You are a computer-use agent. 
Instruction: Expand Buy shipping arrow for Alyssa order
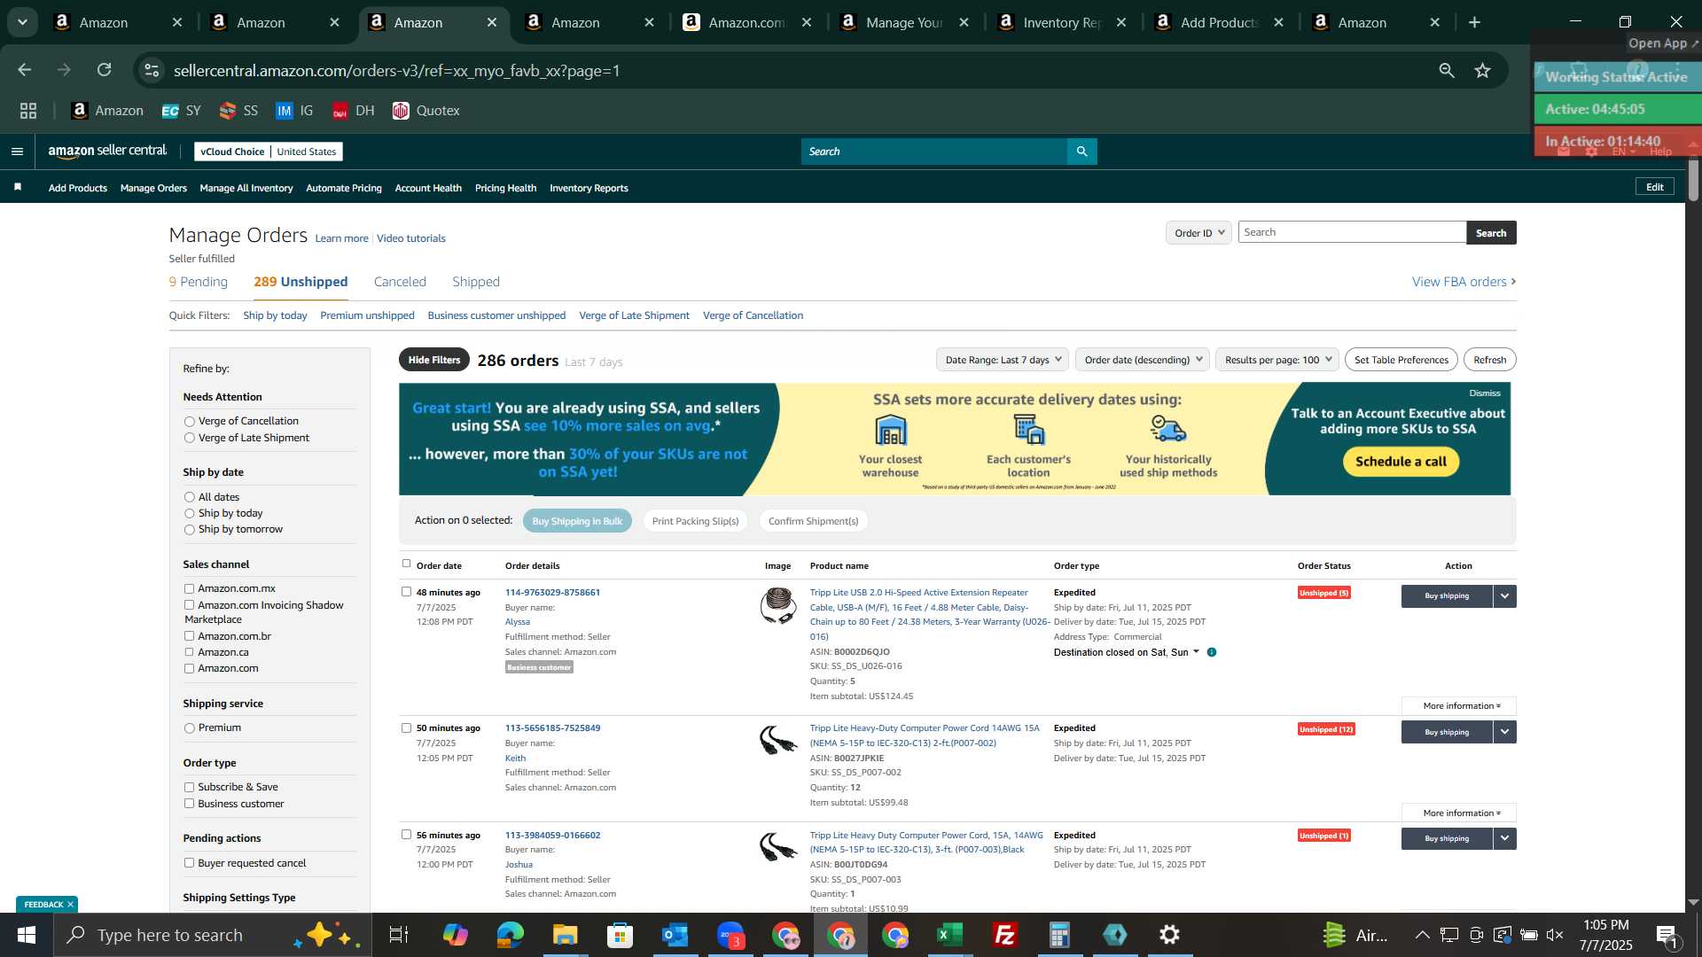(1505, 596)
